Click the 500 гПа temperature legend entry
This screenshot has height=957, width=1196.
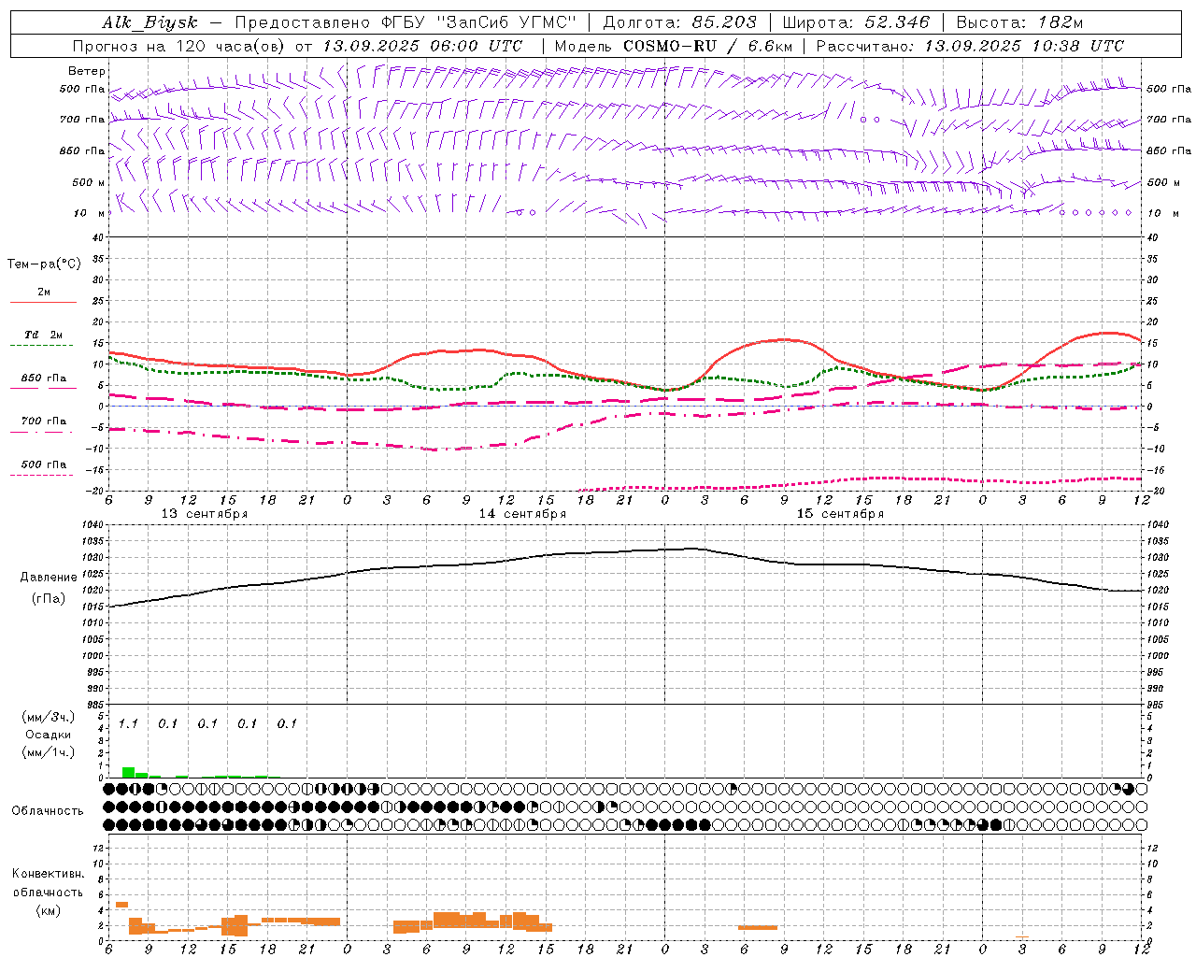(43, 464)
